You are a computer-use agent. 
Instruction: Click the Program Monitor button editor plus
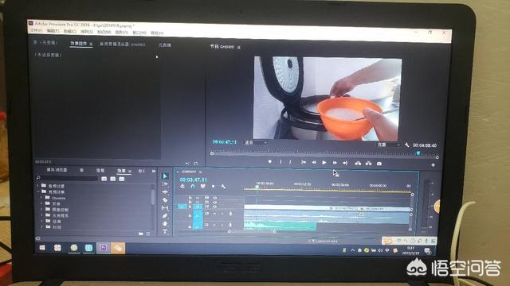pyautogui.click(x=433, y=164)
